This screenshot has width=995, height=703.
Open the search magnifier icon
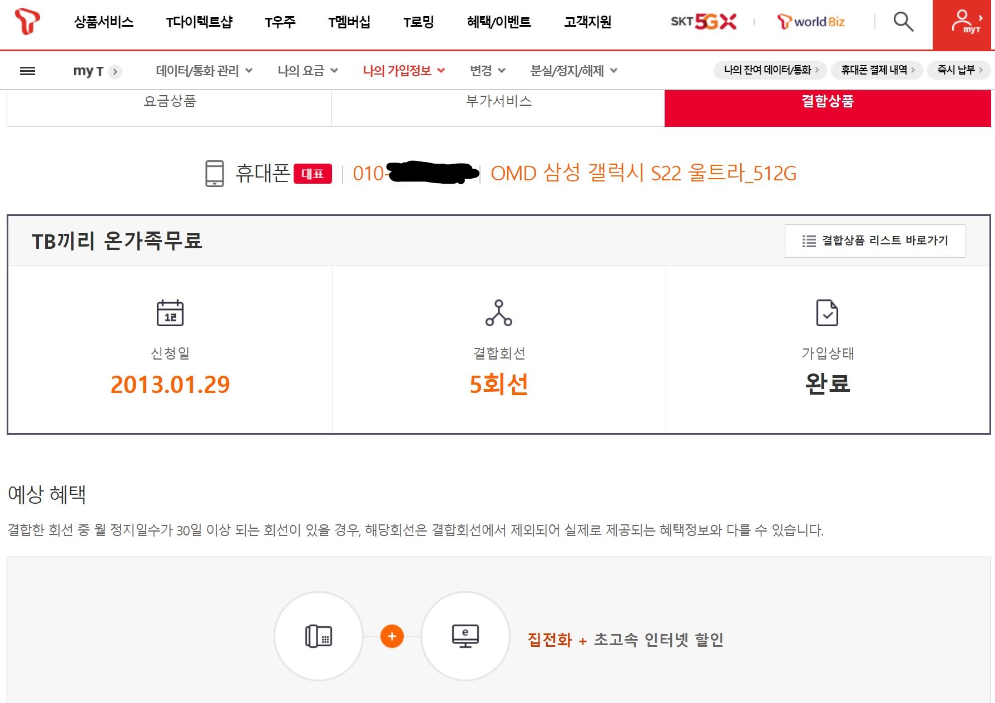pyautogui.click(x=903, y=22)
